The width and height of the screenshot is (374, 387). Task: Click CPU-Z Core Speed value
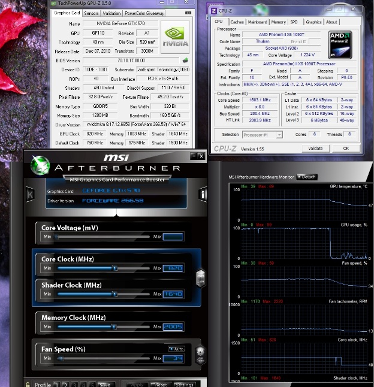[260, 100]
